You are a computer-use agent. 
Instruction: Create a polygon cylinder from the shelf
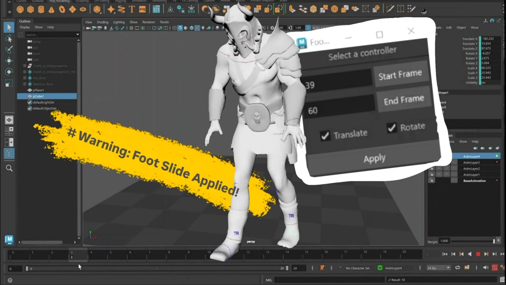click(x=41, y=9)
